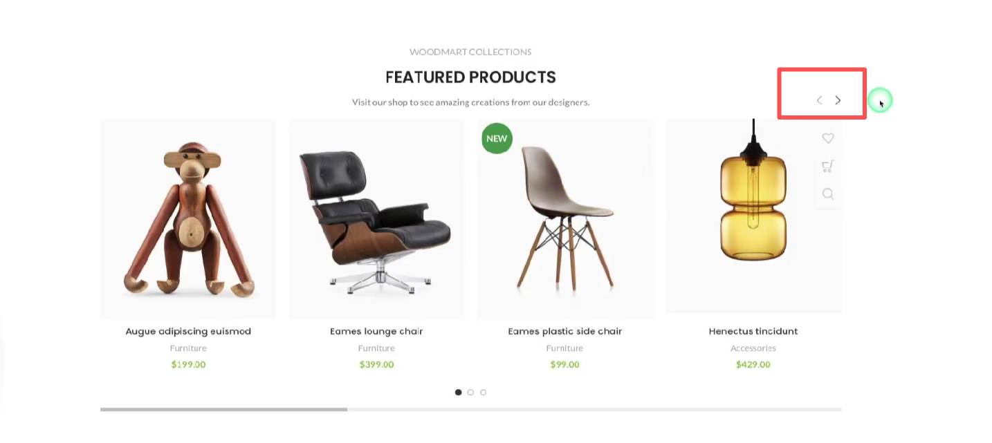Open quick view magnifier on lamp product
This screenshot has height=443, width=992.
point(828,194)
